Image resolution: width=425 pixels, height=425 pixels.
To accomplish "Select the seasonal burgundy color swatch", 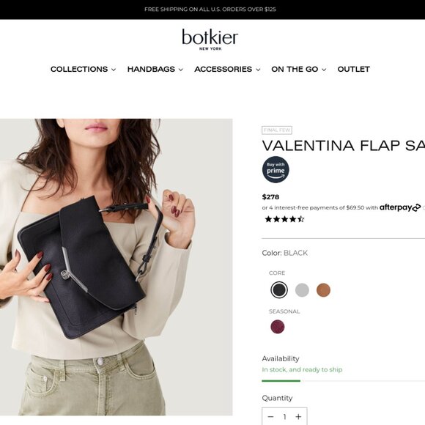I will pyautogui.click(x=278, y=326).
